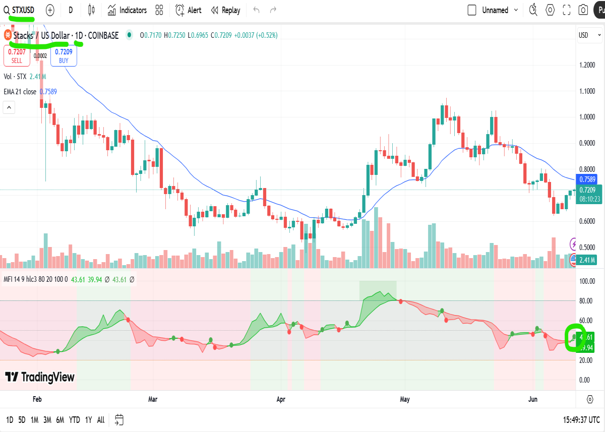Click the 0.7207 SELL button
Screen dimensions: 605x432
click(17, 55)
